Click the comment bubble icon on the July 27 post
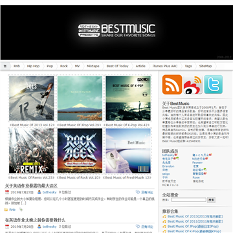 tap(138, 192)
